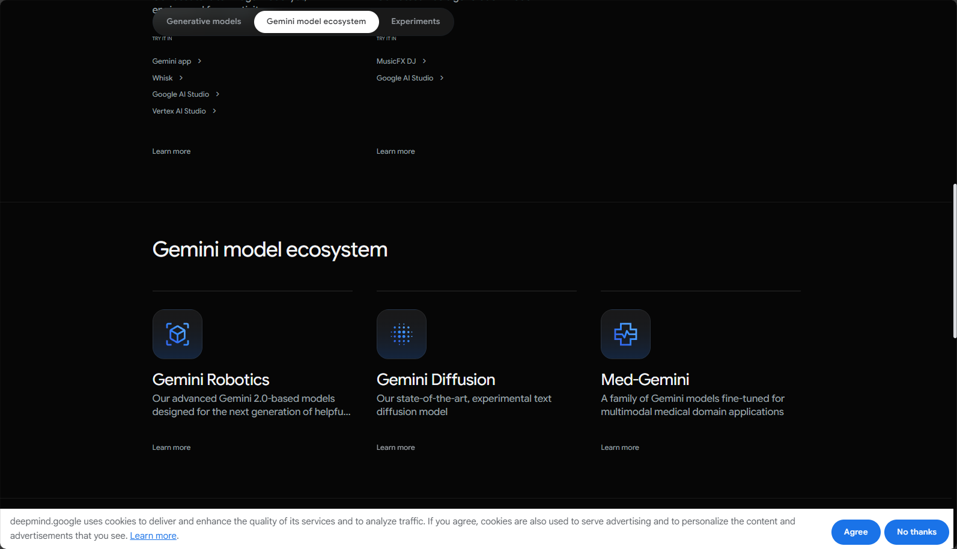Click the Gemini Diffusion heading
Image resolution: width=957 pixels, height=549 pixels.
point(436,380)
